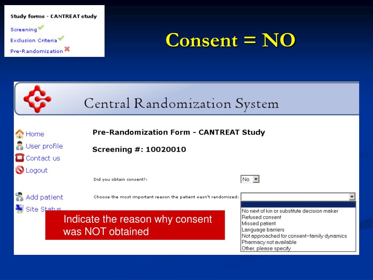Click the red Central Randomization System logo
This screenshot has height=280, width=373.
tap(38, 99)
